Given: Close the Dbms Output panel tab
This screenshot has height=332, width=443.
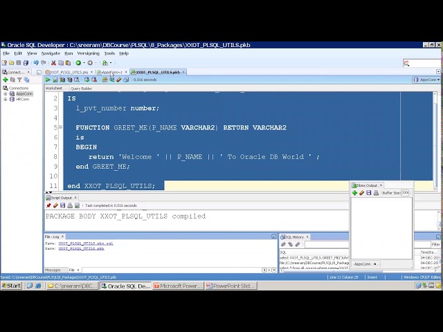Looking at the screenshot, I should coord(381,185).
